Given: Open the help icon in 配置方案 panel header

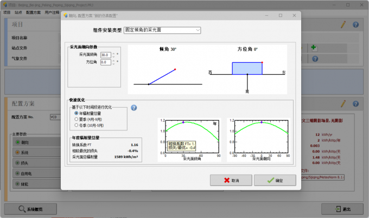Looking at the screenshot, I should [355, 104].
